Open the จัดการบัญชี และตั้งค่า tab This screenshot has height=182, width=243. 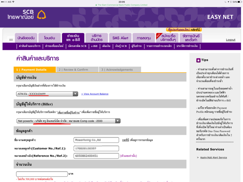click(191, 38)
